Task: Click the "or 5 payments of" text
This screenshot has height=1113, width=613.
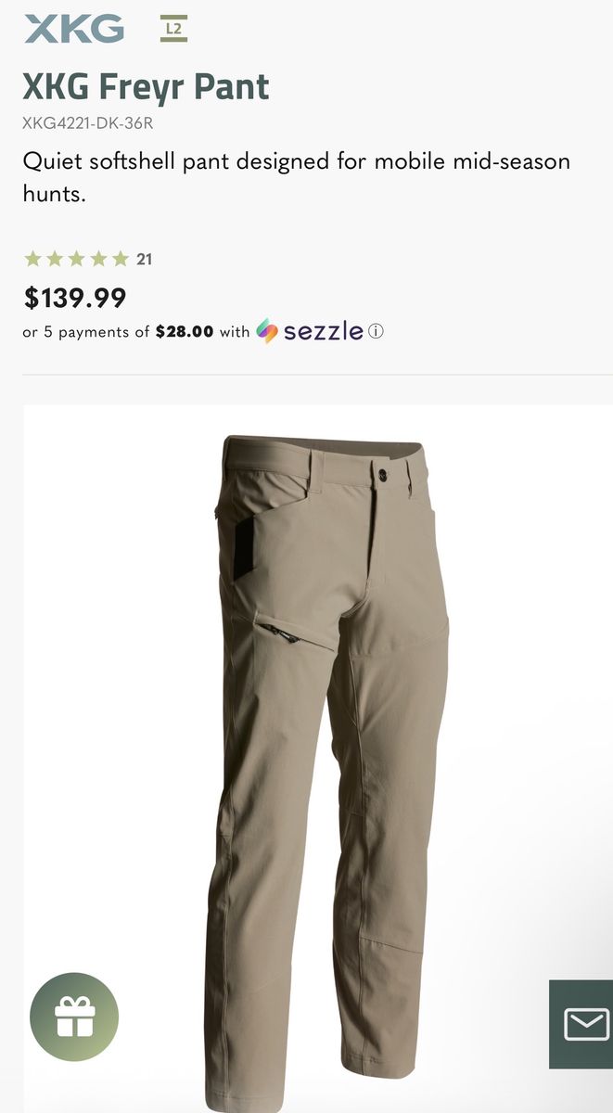Action: (86, 331)
